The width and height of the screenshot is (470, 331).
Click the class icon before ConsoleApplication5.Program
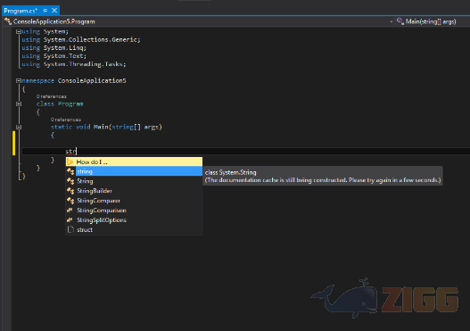click(x=8, y=21)
